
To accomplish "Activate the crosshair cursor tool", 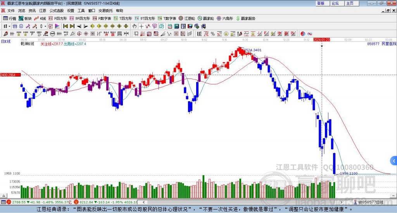I will pos(141,26).
